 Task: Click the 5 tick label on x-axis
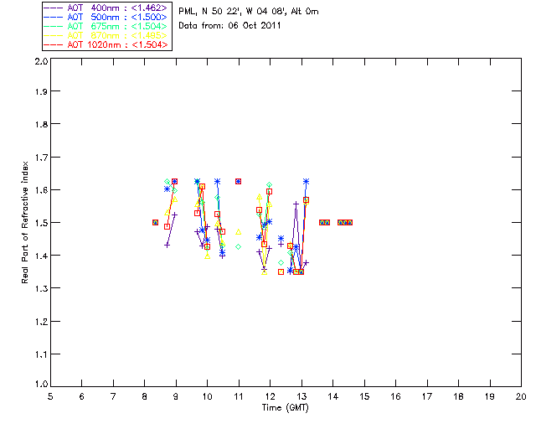[50, 396]
